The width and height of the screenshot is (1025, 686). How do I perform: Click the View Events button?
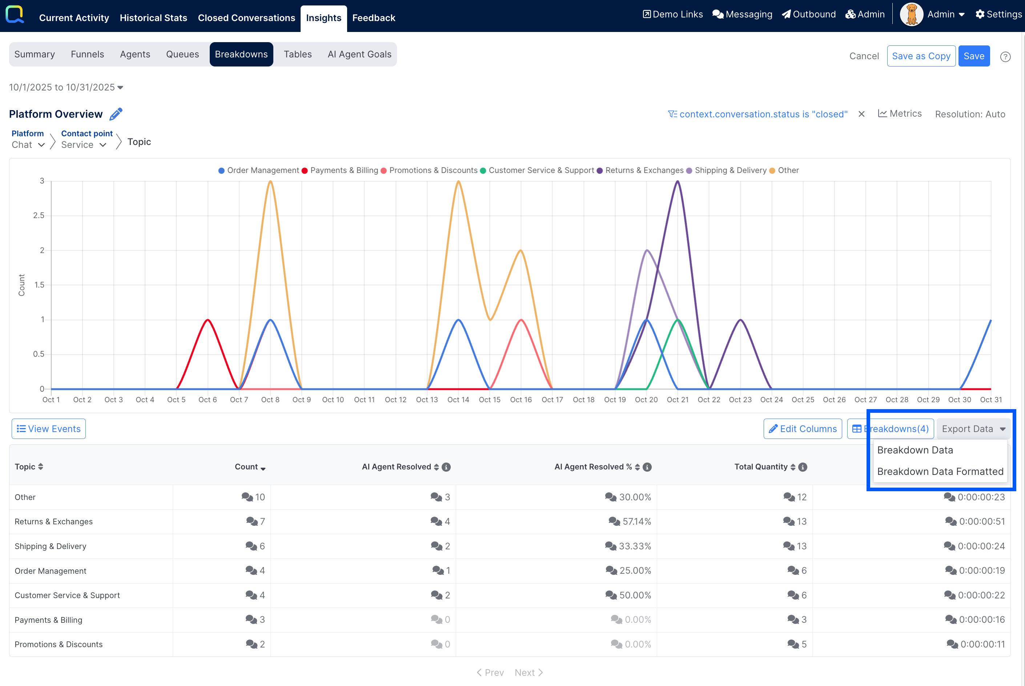tap(49, 429)
